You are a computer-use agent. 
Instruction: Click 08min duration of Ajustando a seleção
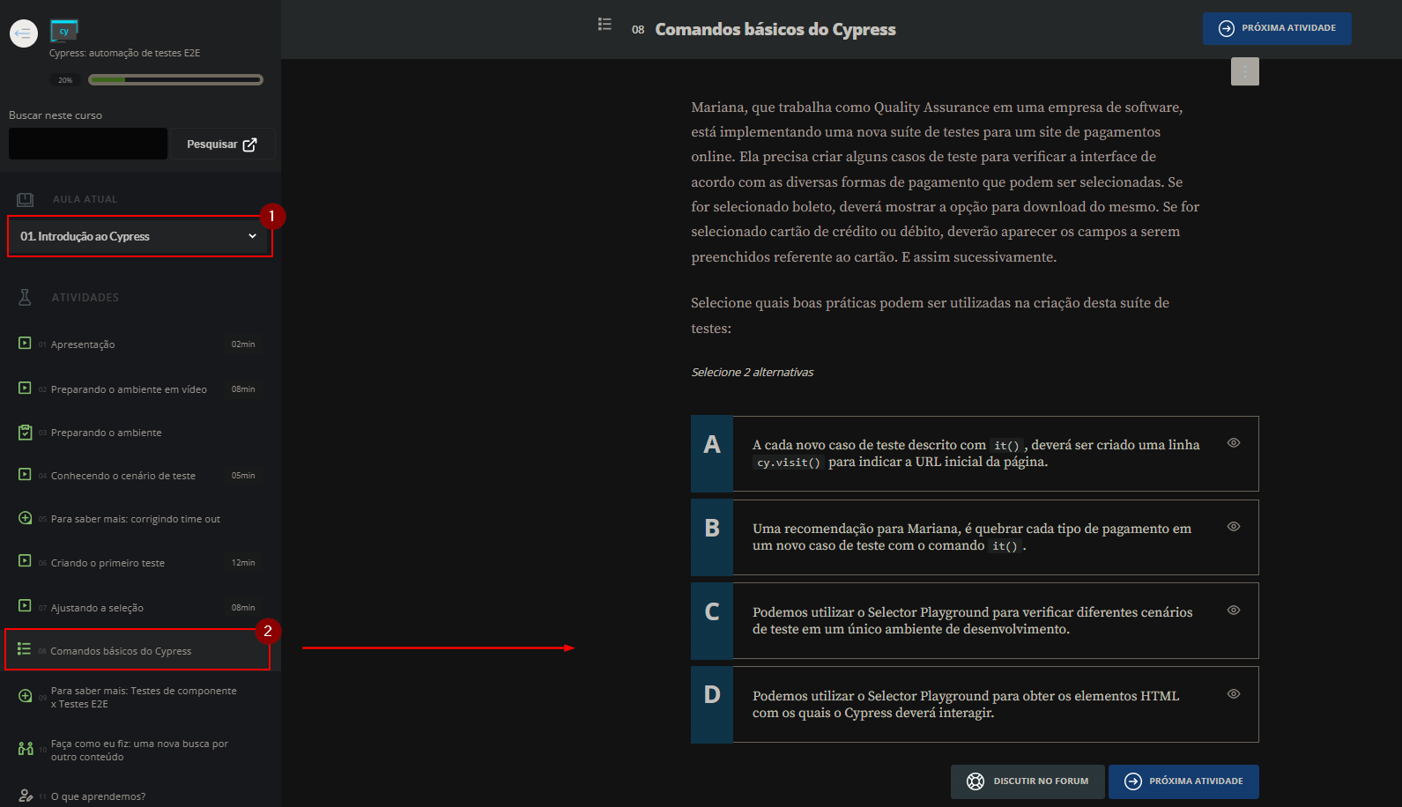[243, 608]
